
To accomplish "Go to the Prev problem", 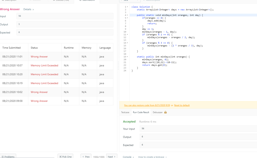I will pyautogui.click(x=86, y=156).
